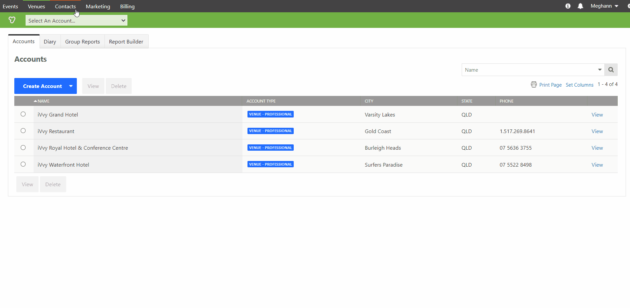Open the Events menu
The image size is (630, 308).
point(10,6)
